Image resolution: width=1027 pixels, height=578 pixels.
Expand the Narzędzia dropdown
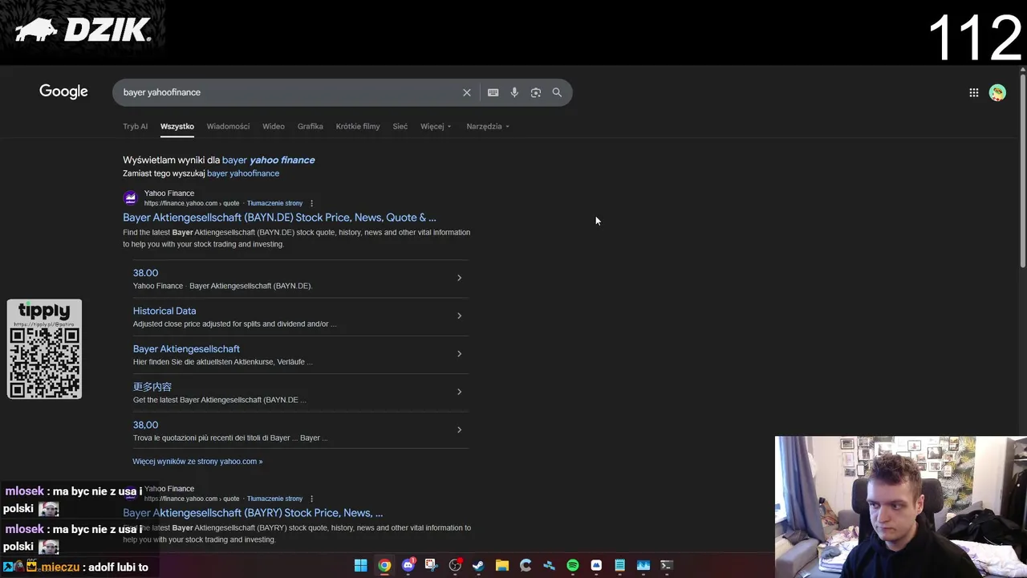pyautogui.click(x=488, y=126)
